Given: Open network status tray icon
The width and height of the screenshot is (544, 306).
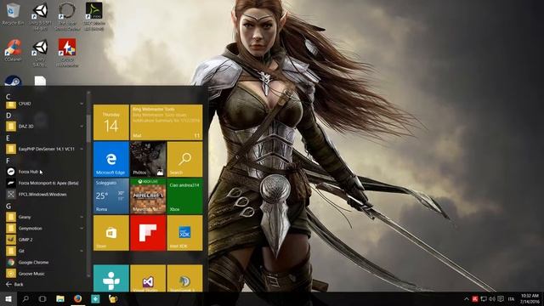Looking at the screenshot, I should tap(484, 298).
